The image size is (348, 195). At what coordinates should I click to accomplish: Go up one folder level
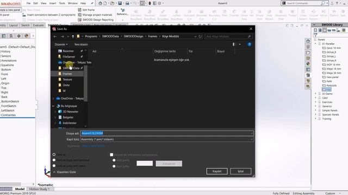(73, 36)
